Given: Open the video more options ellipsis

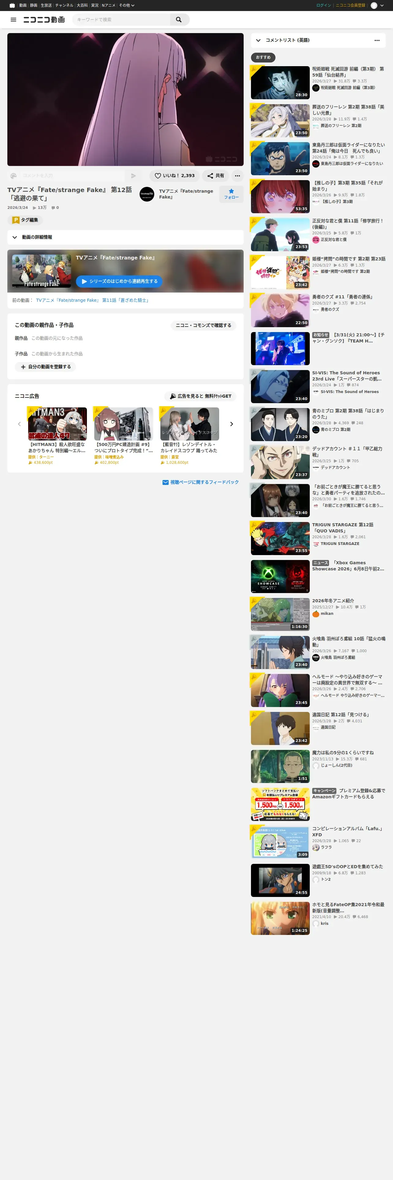Looking at the screenshot, I should (238, 176).
